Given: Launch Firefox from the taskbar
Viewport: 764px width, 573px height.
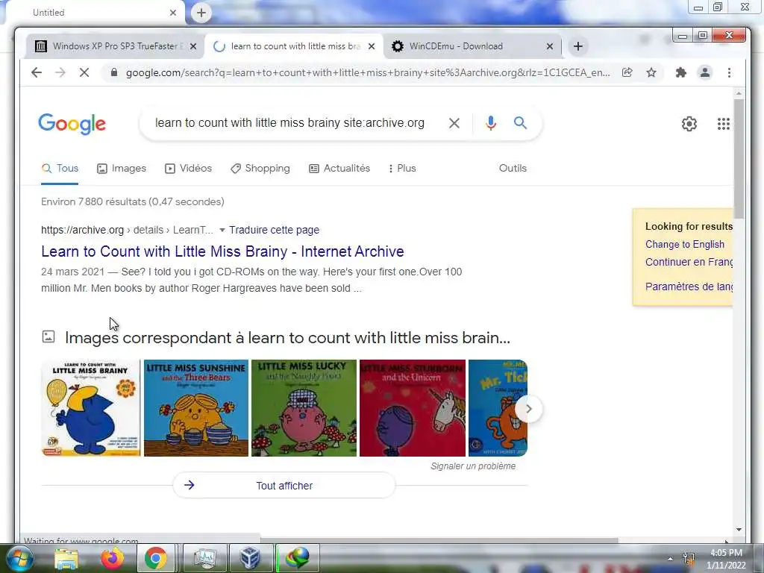Looking at the screenshot, I should pyautogui.click(x=112, y=558).
